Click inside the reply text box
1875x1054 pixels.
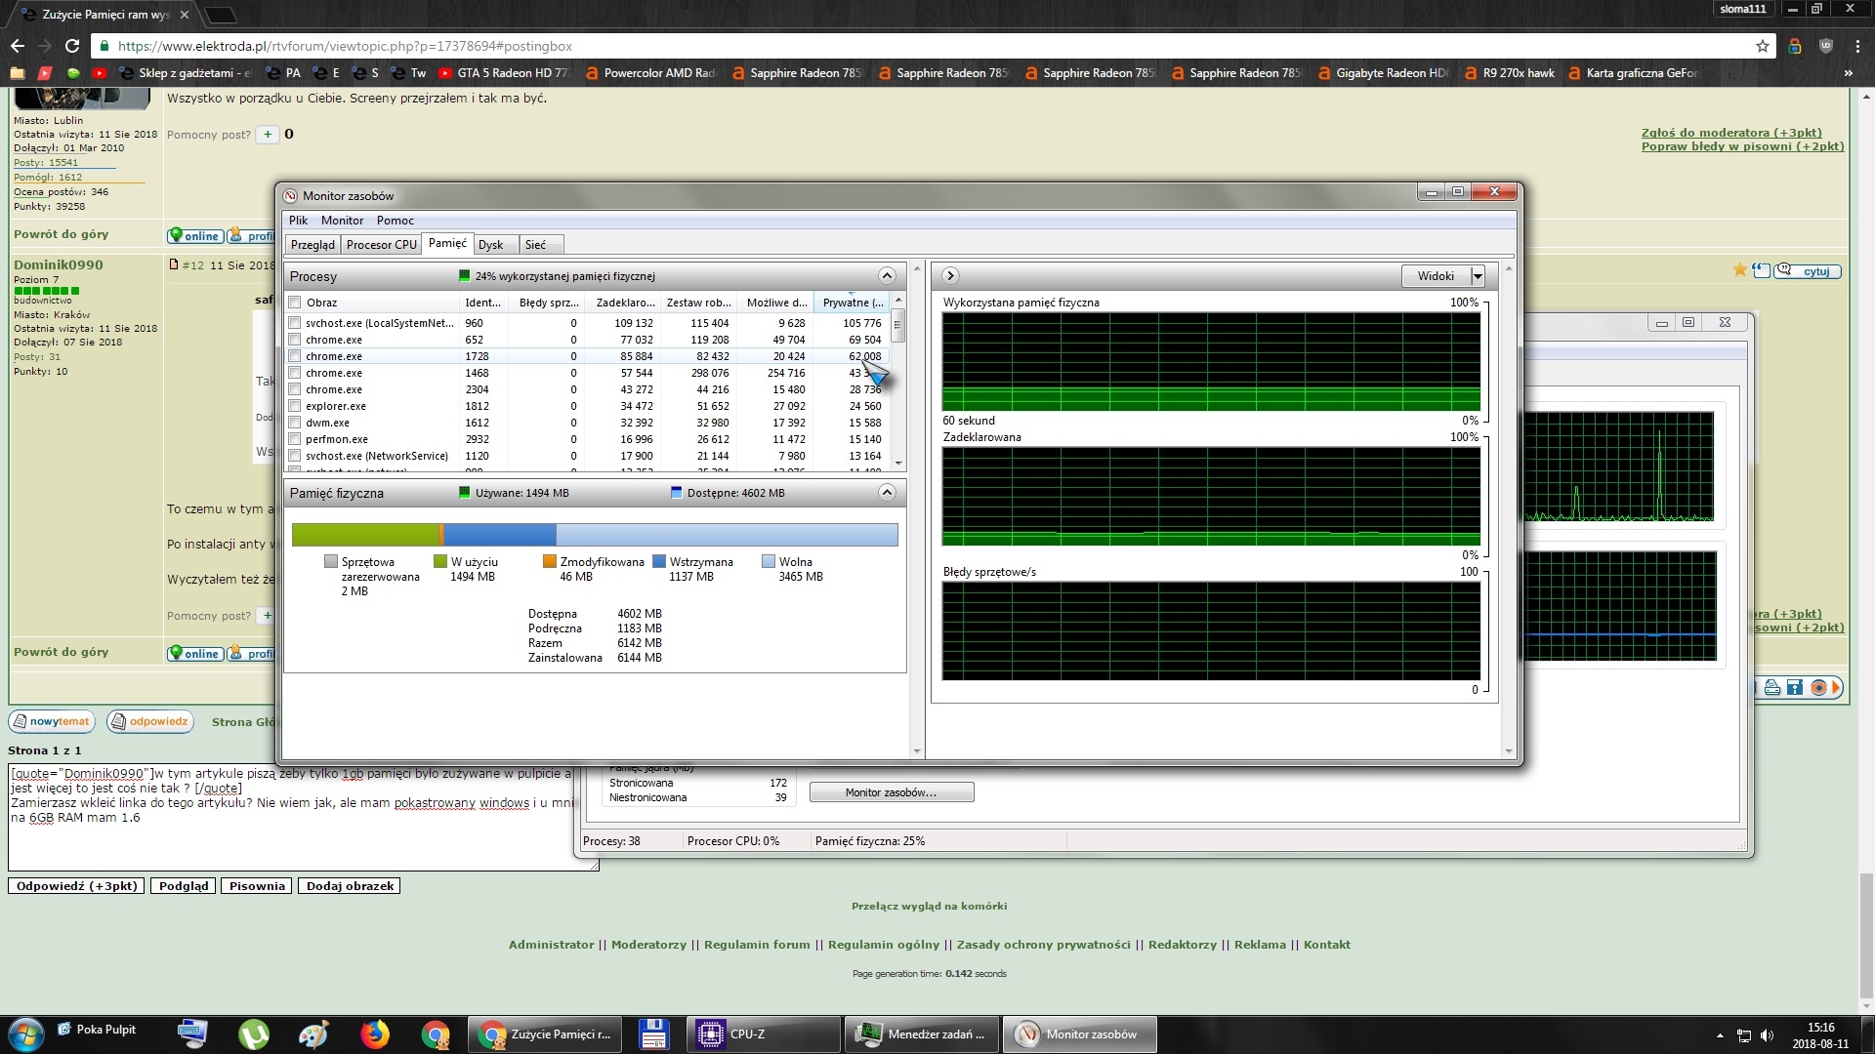coord(303,818)
